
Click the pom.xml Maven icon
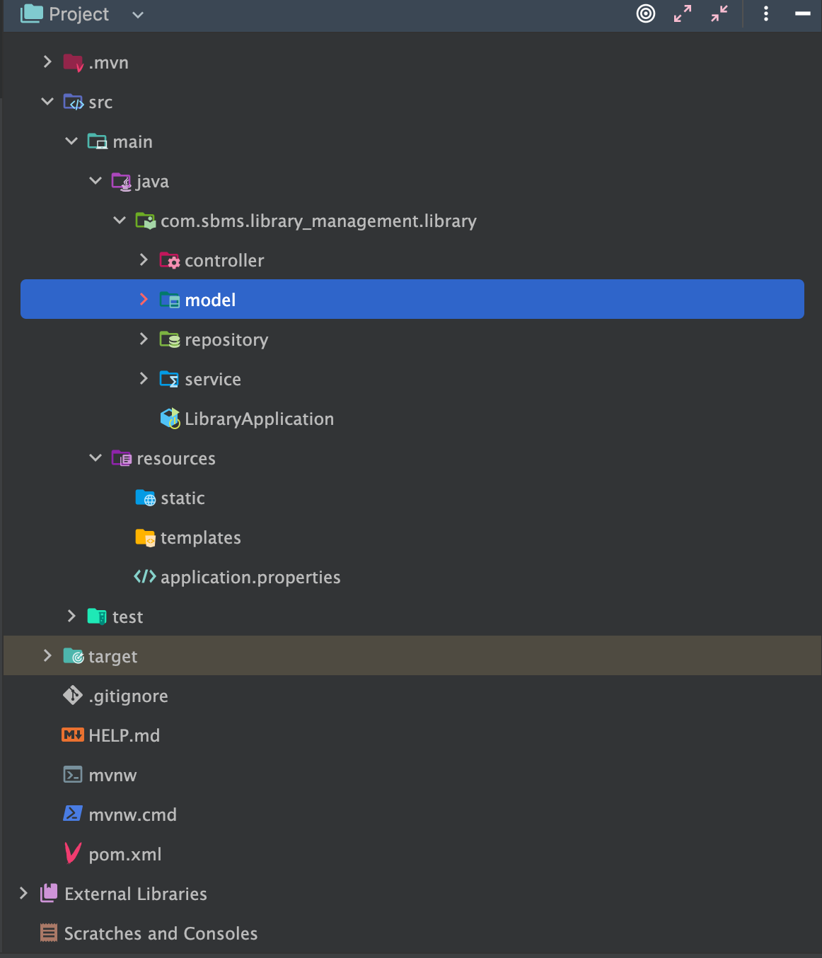73,853
